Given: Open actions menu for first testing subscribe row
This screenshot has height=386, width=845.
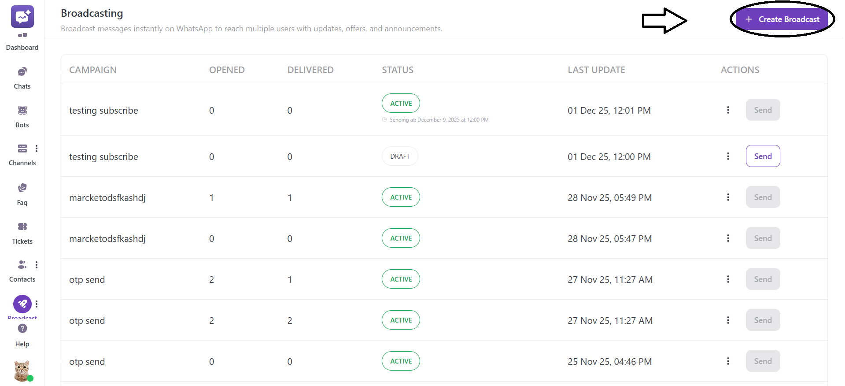Looking at the screenshot, I should click(728, 110).
